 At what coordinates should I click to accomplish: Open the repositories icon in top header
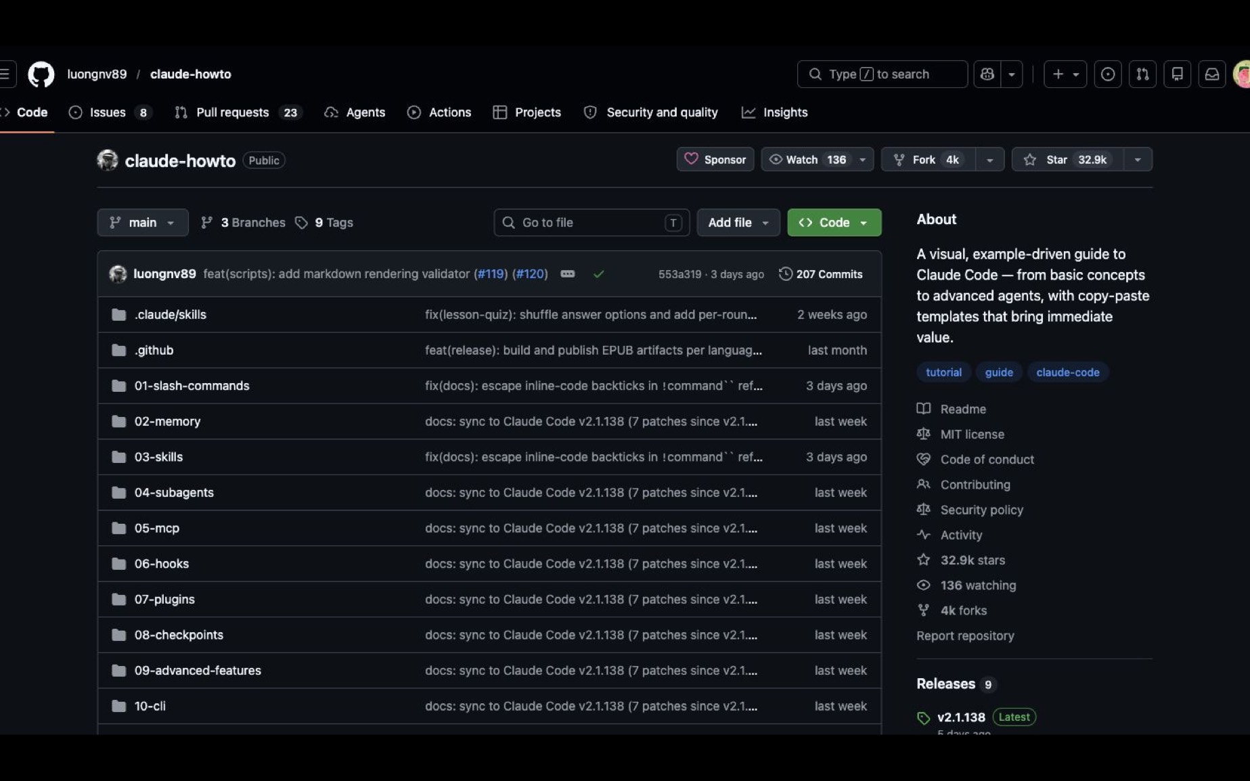tap(1178, 74)
